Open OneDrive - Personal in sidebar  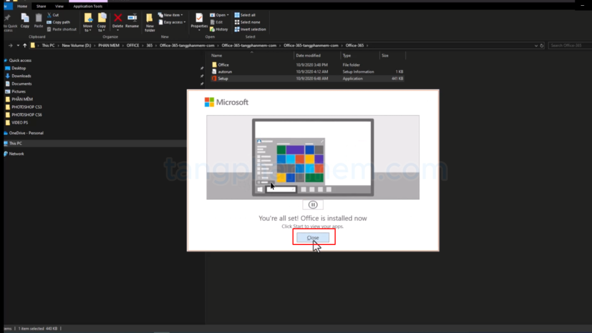(x=26, y=133)
